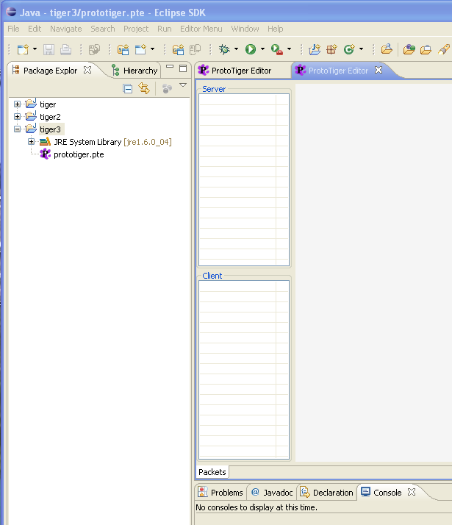Image resolution: width=452 pixels, height=525 pixels.
Task: Click the Print toolbar icon
Action: coord(65,49)
